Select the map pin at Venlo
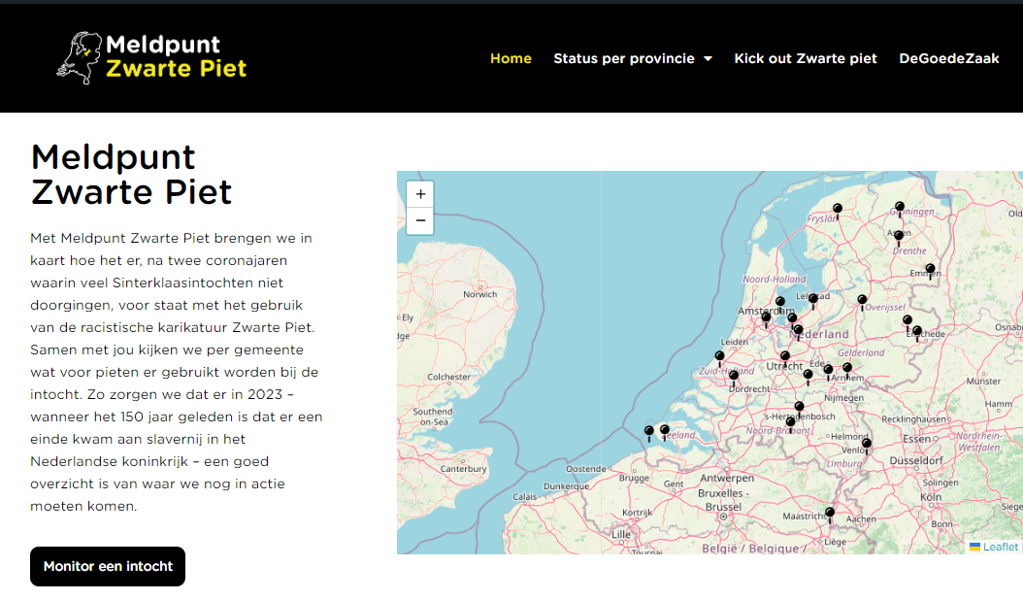Image resolution: width=1023 pixels, height=600 pixels. pyautogui.click(x=866, y=445)
